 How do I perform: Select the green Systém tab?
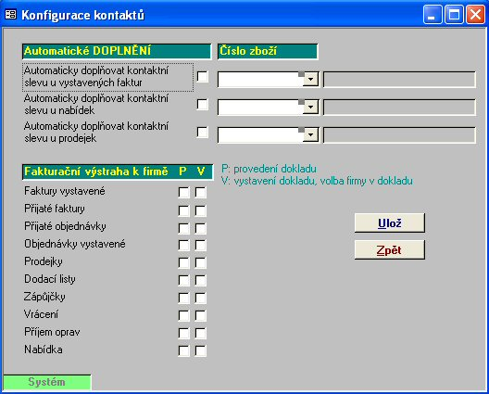point(47,382)
